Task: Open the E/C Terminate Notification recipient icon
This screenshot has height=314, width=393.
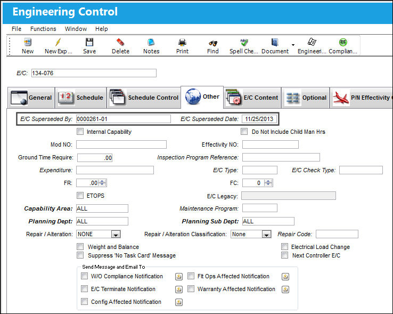Action: (x=179, y=289)
